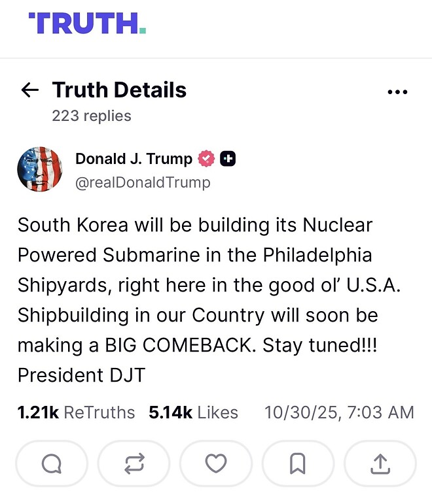This screenshot has height=500, width=432.
Task: Click the reply speech bubble icon
Action: [x=52, y=463]
